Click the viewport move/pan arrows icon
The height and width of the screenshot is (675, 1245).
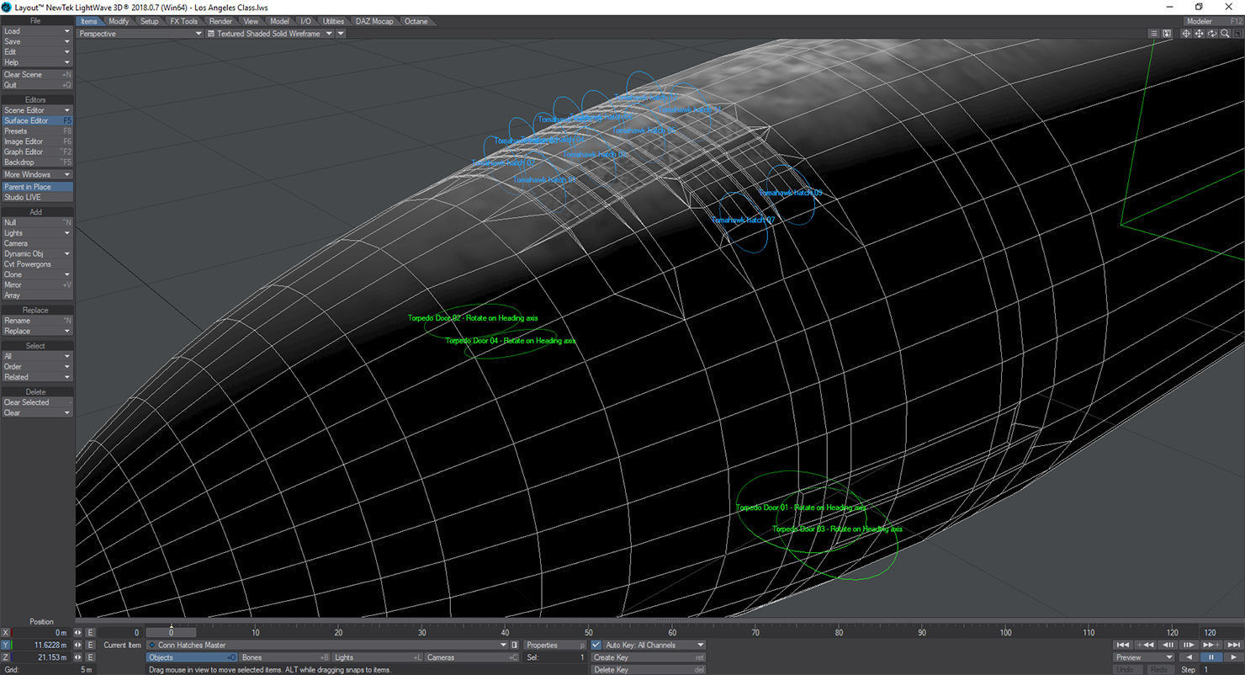1199,34
